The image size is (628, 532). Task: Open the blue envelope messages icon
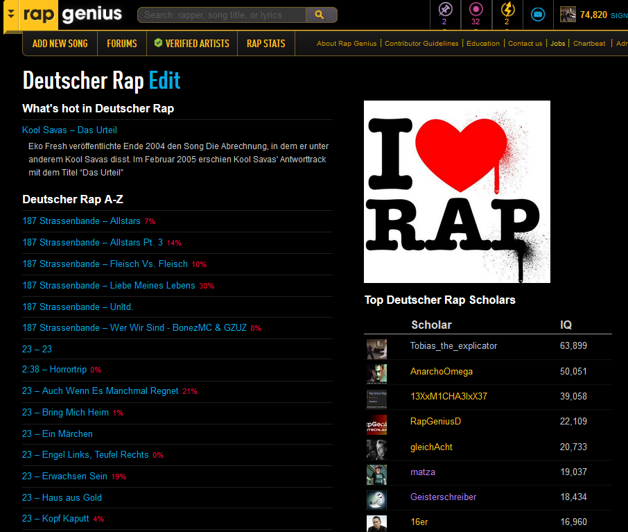click(538, 14)
